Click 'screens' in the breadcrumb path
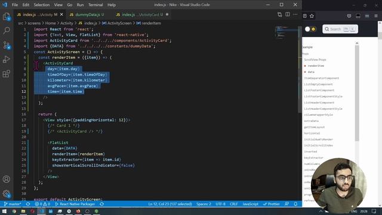Viewport: 382px width, 215px height. 34,23
